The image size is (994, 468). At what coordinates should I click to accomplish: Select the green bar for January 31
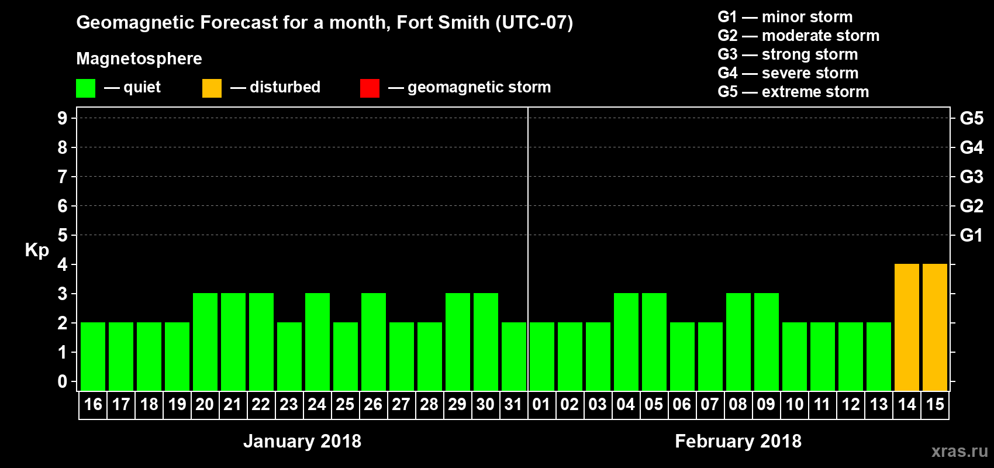click(514, 356)
